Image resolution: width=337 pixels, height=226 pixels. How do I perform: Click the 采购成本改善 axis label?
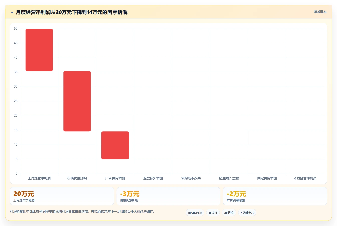tap(191, 178)
